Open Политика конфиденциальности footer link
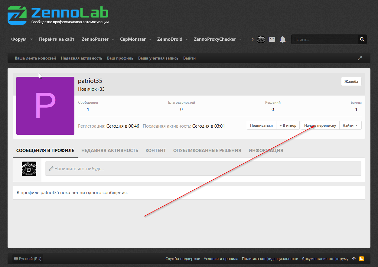Screen dimensions: 378x267 [270, 259]
